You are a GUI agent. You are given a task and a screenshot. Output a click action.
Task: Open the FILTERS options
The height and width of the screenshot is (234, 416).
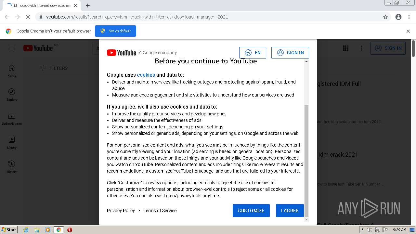coord(54,68)
